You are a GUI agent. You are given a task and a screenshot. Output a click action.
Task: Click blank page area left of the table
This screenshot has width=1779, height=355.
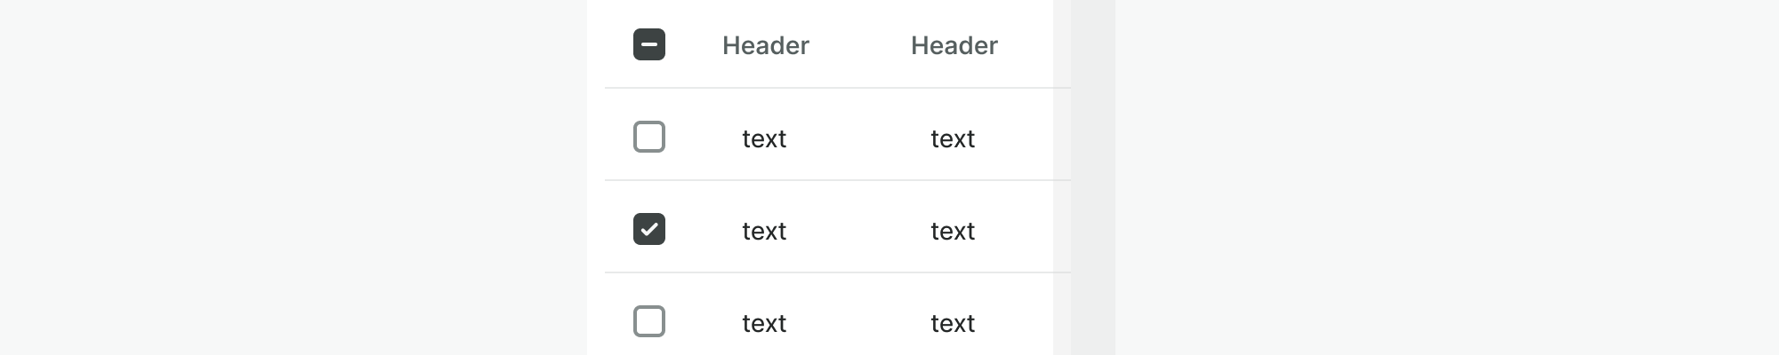pyautogui.click(x=294, y=177)
